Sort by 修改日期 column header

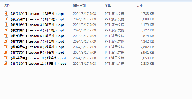click(87, 6)
